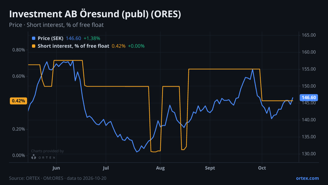Image resolution: width=328 pixels, height=185 pixels.
Task: Click the 150.00 right axis label
Action: coord(309,86)
